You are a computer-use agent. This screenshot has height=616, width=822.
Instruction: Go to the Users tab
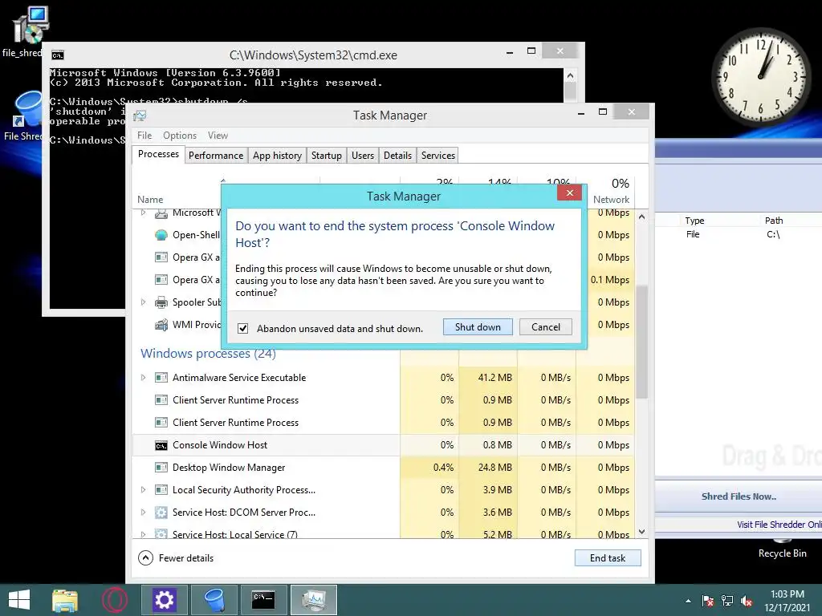pyautogui.click(x=363, y=156)
